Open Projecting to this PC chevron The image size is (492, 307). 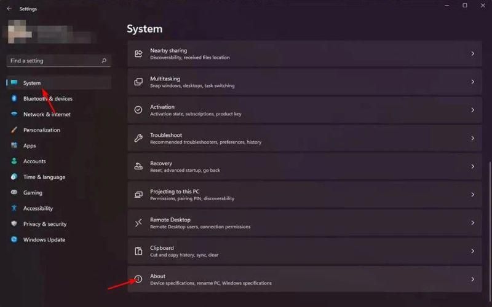pos(472,195)
